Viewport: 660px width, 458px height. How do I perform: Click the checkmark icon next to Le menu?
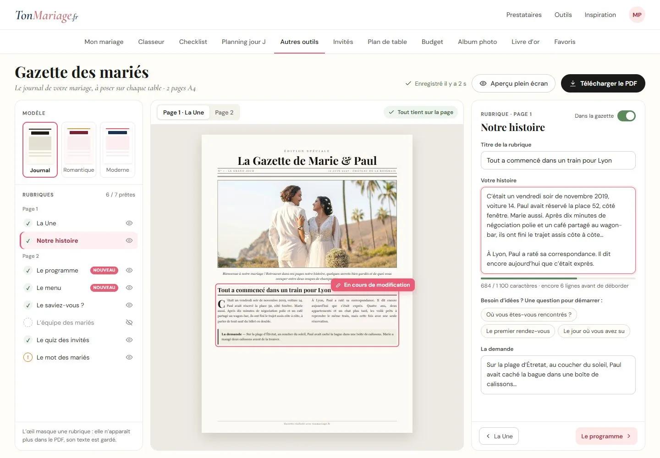click(28, 288)
